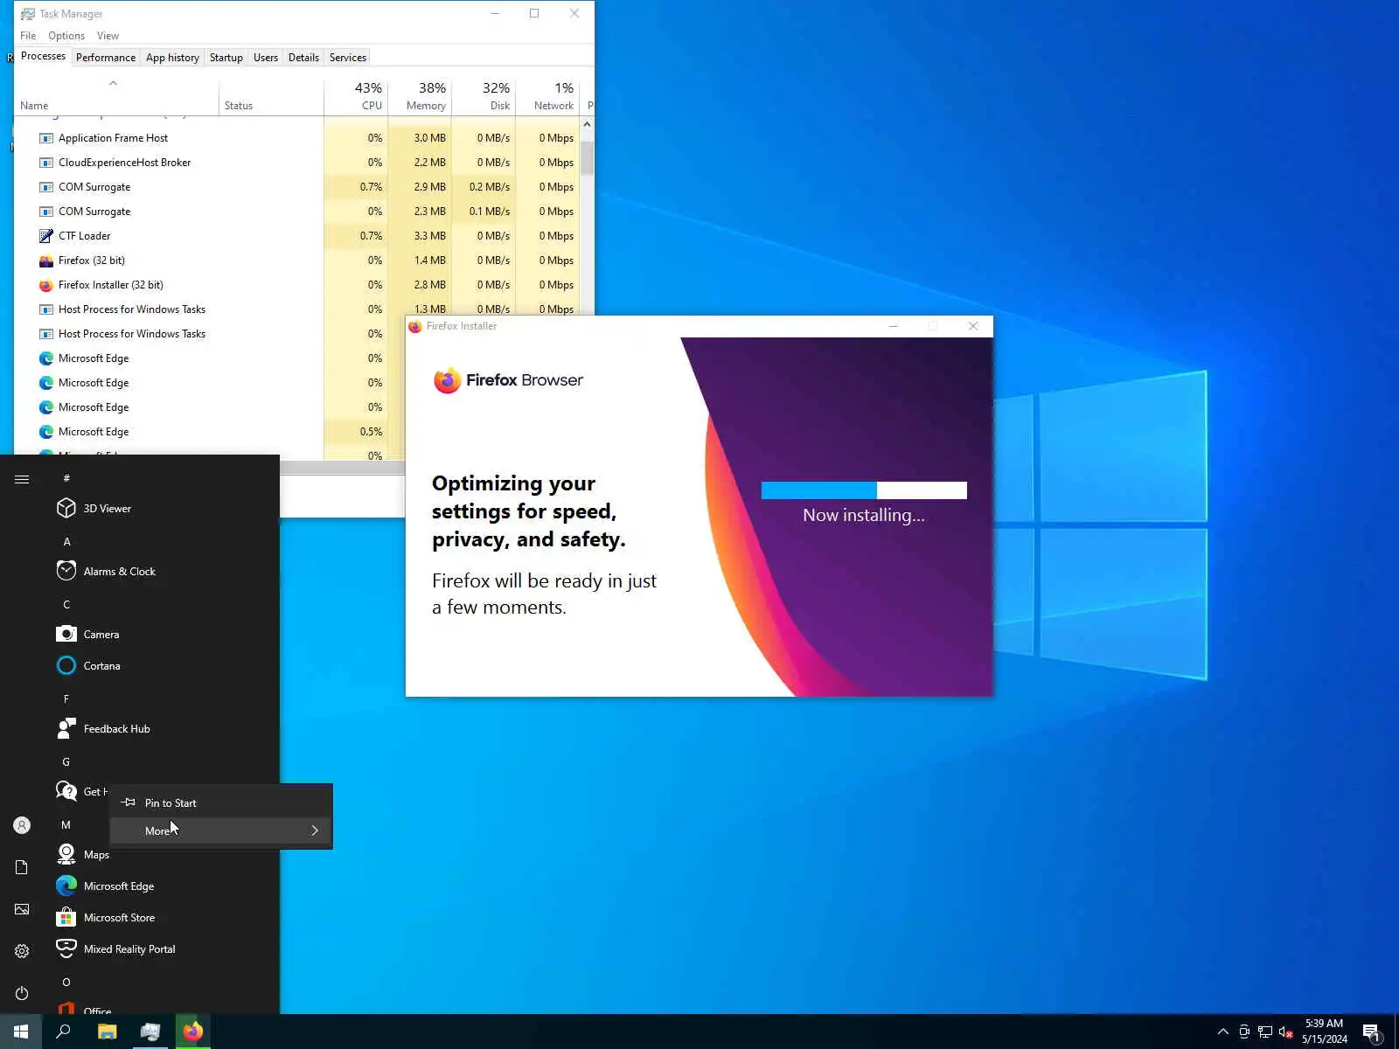Open taskbar Search

pyautogui.click(x=63, y=1032)
